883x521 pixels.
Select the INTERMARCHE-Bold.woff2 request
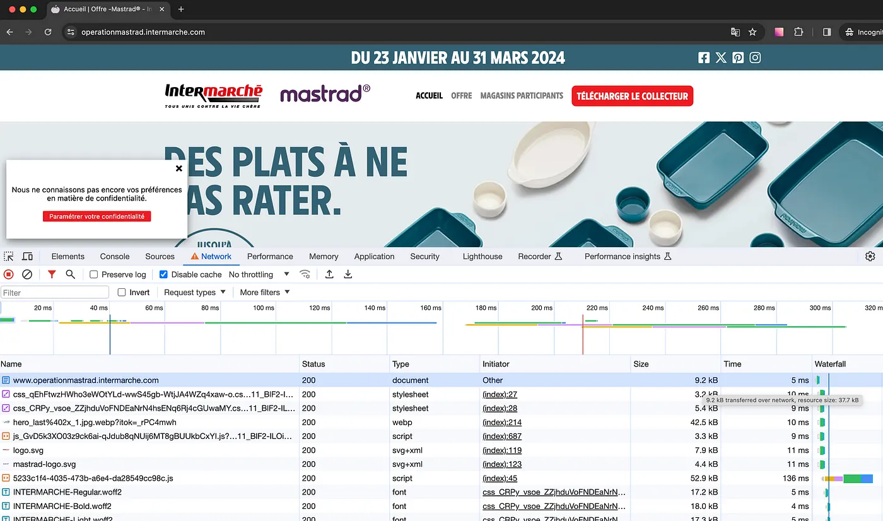[x=441, y=506]
